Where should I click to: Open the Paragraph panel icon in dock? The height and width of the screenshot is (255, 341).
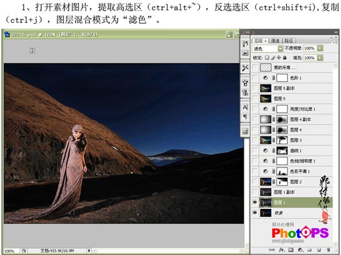coord(245,117)
